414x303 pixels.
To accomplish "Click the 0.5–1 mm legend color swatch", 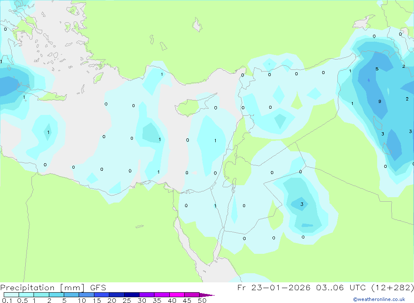I will pyautogui.click(x=26, y=295).
